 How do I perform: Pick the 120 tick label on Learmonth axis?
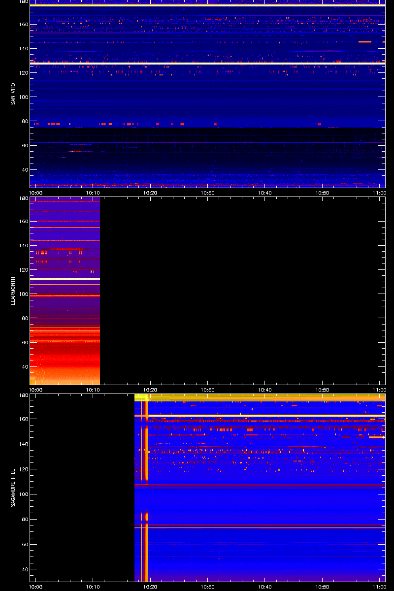click(23, 270)
